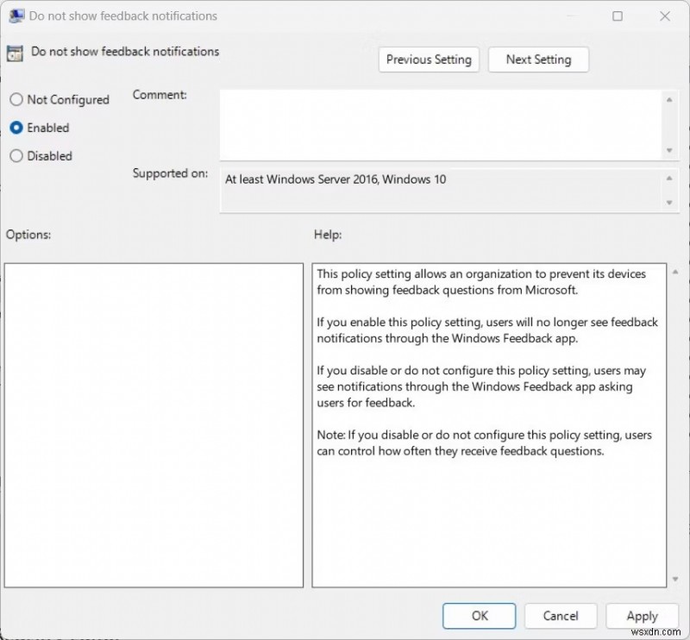The image size is (690, 640).
Task: Apply the policy change
Action: [x=642, y=616]
